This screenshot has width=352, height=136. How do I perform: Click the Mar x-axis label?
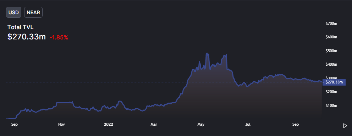pos(154,124)
